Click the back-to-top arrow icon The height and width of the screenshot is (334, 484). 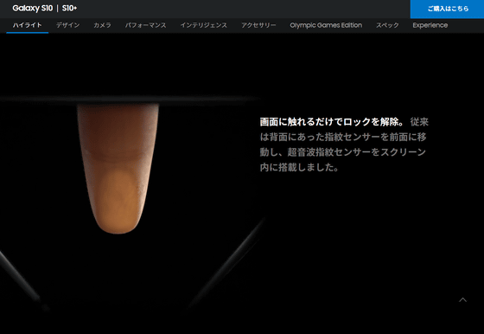[x=462, y=299]
